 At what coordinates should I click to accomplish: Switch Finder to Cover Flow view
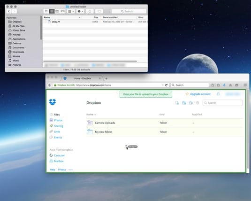(x=62, y=11)
